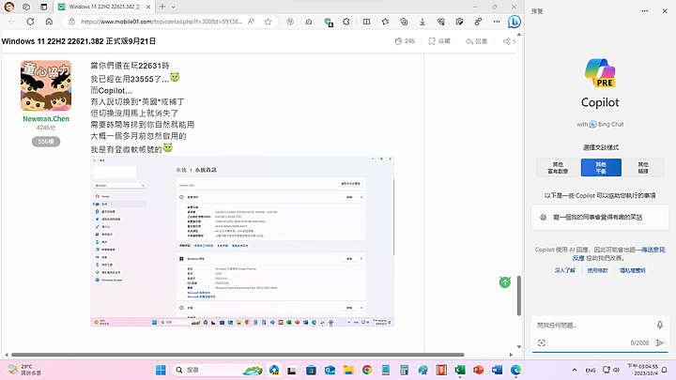Open Copilot preview from taskbar

pyautogui.click(x=274, y=370)
